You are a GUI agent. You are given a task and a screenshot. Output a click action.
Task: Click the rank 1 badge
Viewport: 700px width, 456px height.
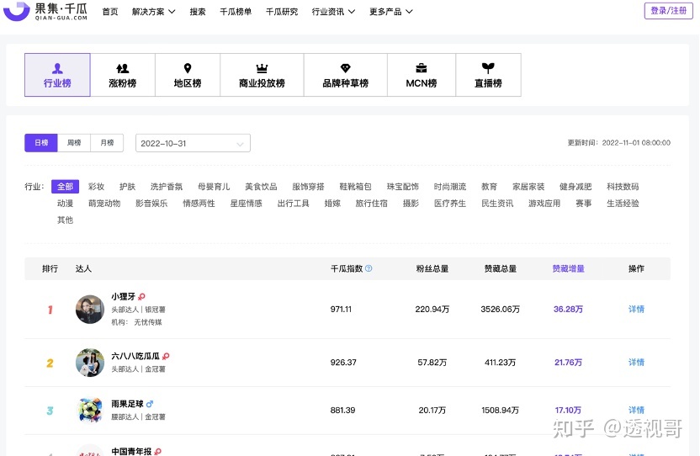pyautogui.click(x=50, y=310)
